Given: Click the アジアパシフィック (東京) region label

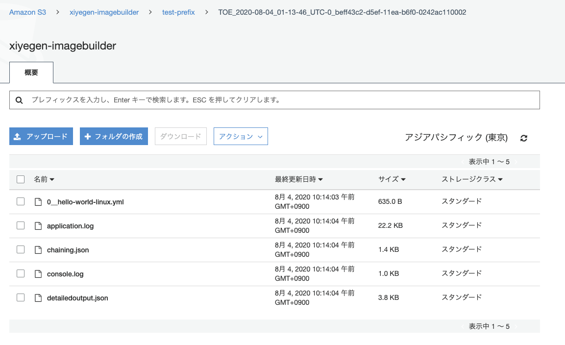Looking at the screenshot, I should click(x=456, y=137).
